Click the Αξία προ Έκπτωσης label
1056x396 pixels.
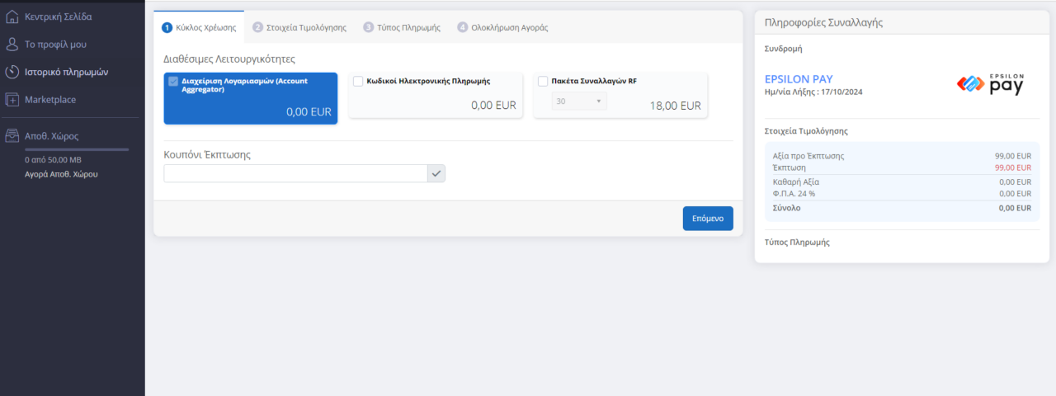click(x=808, y=156)
